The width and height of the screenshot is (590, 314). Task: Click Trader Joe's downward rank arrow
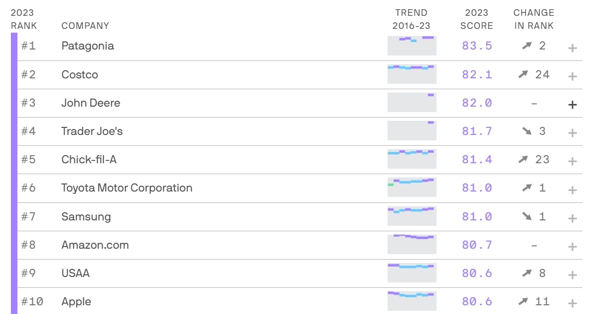tap(527, 131)
